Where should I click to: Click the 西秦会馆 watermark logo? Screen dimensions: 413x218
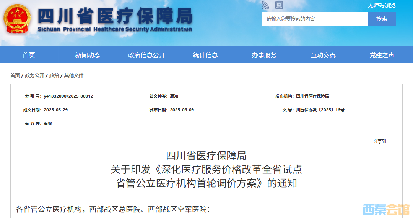click(385, 209)
